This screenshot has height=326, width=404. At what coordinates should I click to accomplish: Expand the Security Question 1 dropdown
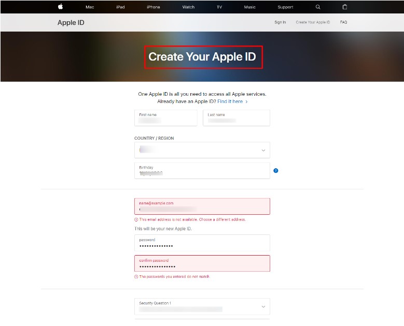[202, 306]
